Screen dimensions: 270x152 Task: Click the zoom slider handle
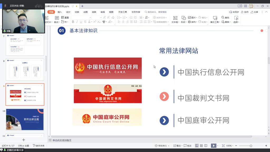pos(251,146)
